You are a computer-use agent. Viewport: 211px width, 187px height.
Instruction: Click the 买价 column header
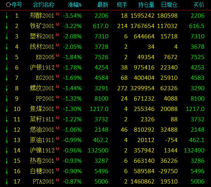tap(199, 5)
